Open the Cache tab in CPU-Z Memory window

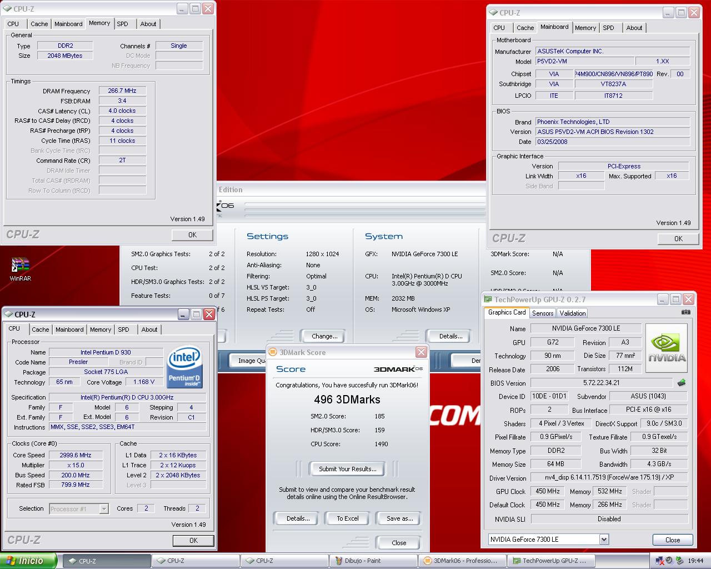[39, 24]
